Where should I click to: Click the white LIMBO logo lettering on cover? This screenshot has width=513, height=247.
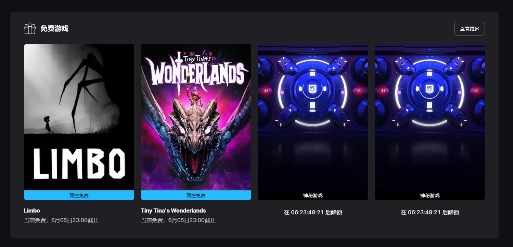point(79,164)
